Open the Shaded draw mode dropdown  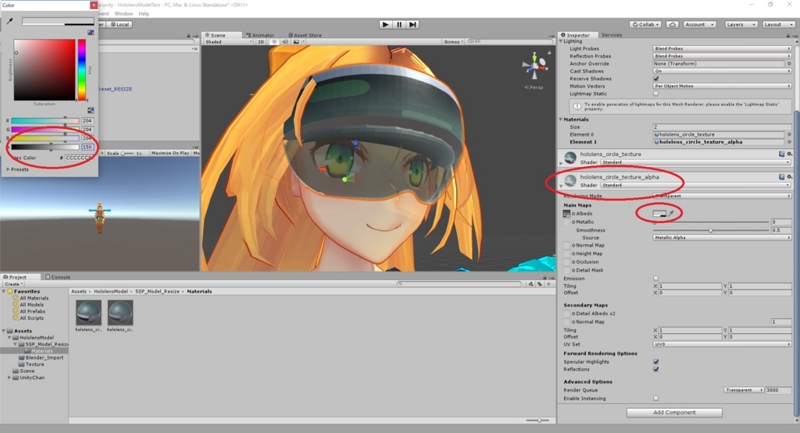click(x=229, y=42)
